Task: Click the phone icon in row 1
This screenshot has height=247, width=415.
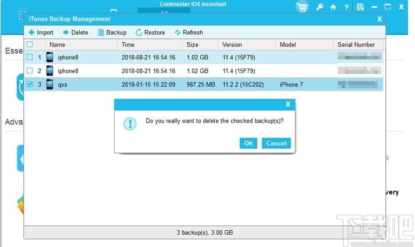Action: pyautogui.click(x=49, y=57)
